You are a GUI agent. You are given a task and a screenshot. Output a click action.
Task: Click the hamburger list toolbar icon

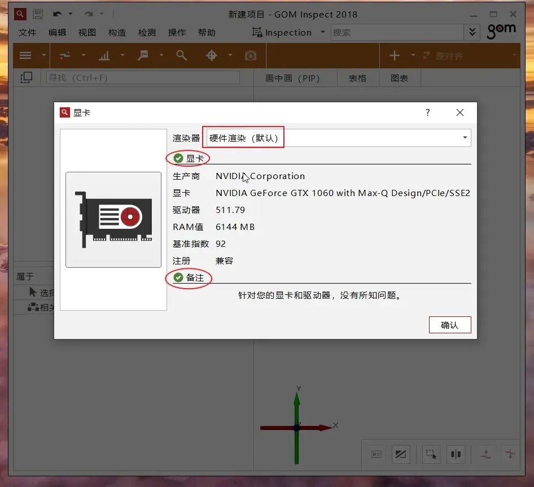click(x=25, y=55)
